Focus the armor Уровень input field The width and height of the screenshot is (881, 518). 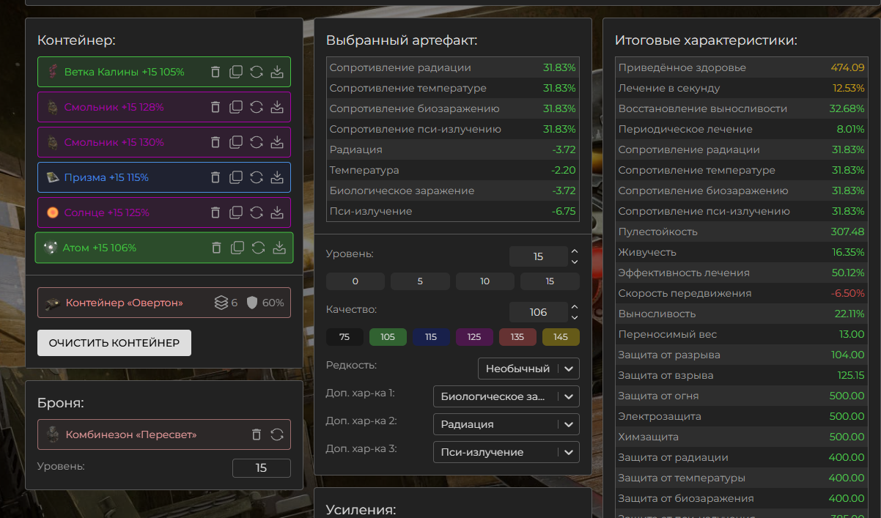click(x=262, y=468)
